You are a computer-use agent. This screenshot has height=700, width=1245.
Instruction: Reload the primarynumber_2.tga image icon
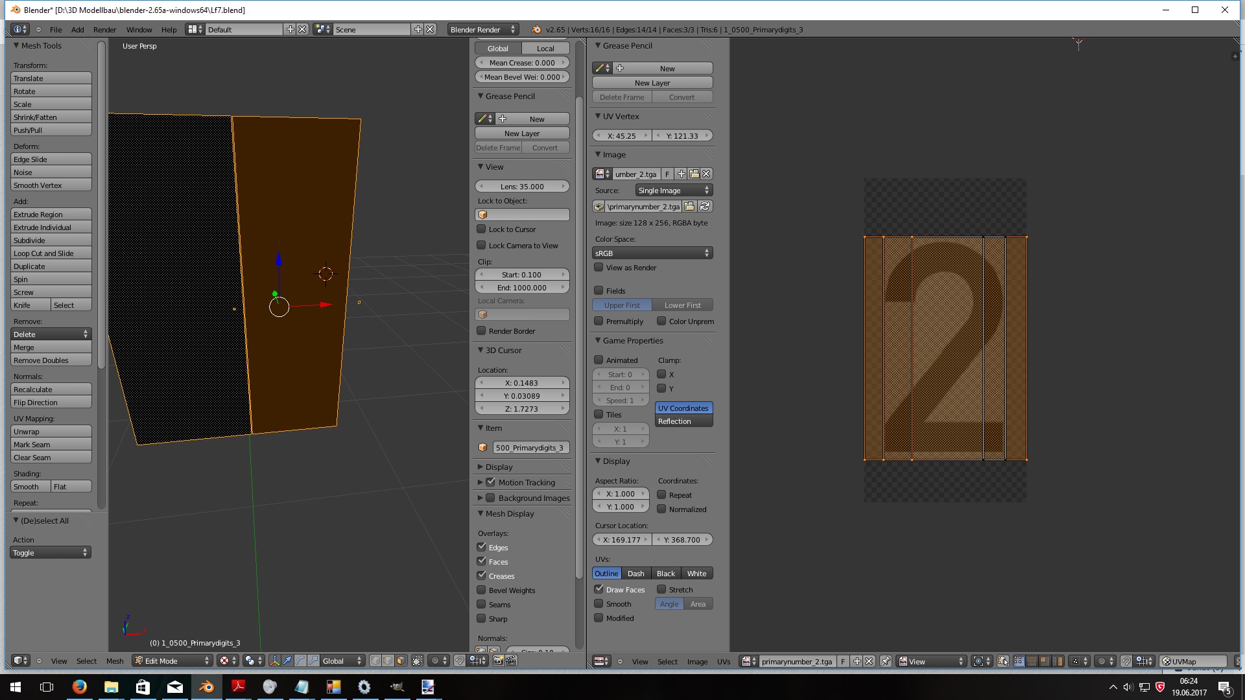(x=705, y=207)
